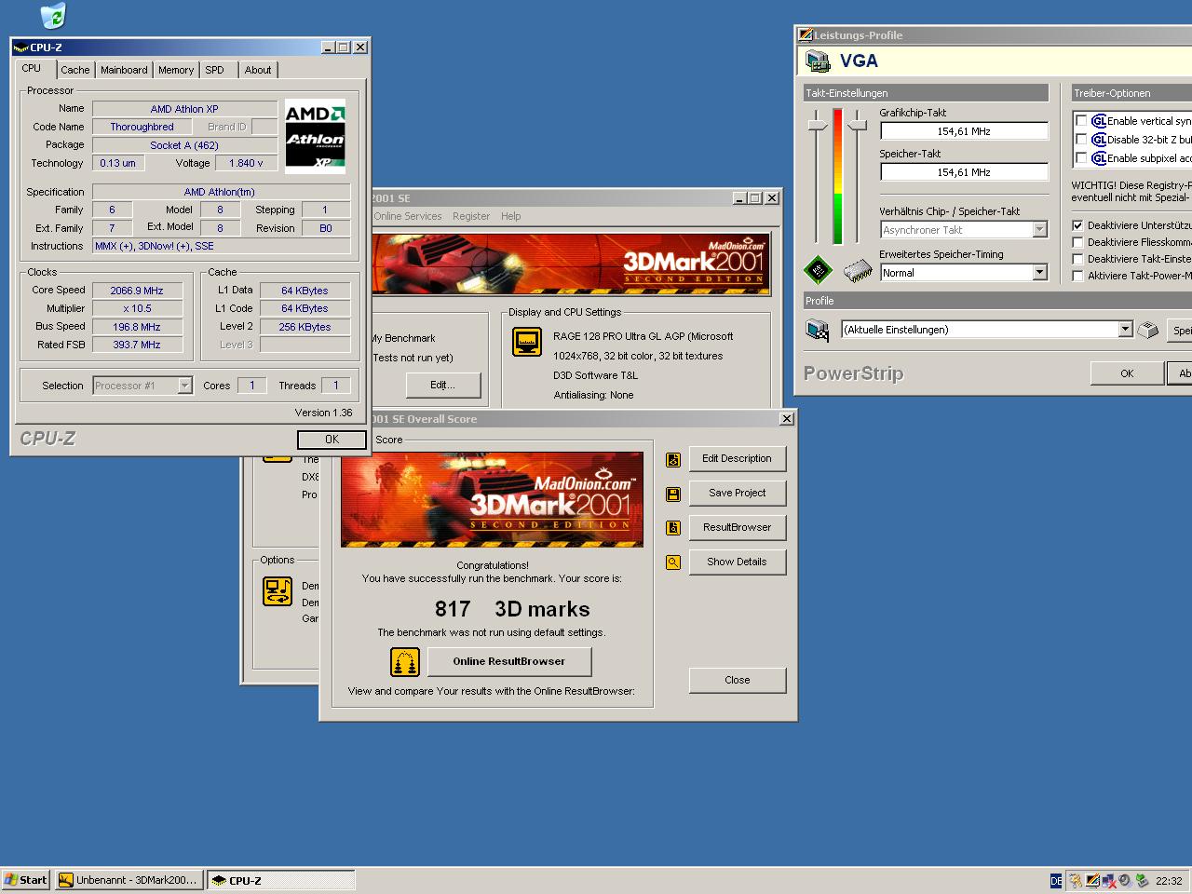Click the floppy Save Project icon
Image resolution: width=1192 pixels, height=894 pixels.
click(673, 494)
